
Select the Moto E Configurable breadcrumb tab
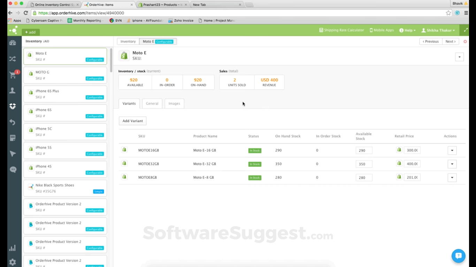(x=158, y=42)
